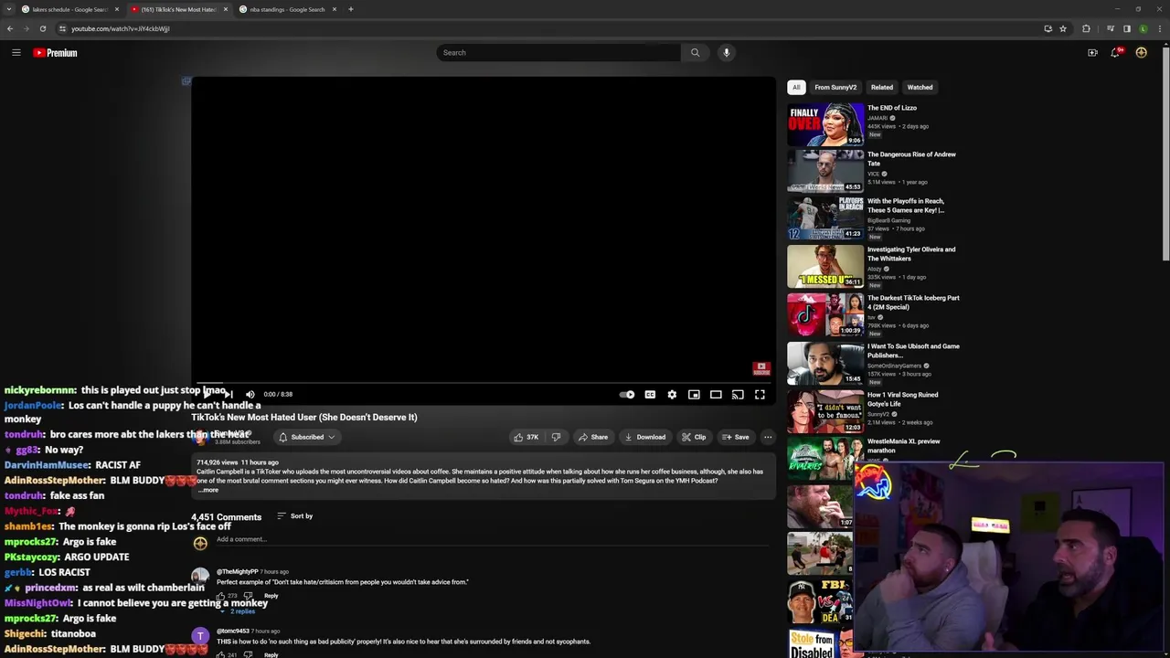Open YouTube notifications bell
The width and height of the screenshot is (1170, 658).
pos(1115,53)
